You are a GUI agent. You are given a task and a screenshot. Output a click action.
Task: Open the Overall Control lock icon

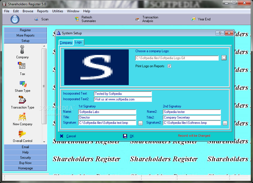click(22, 133)
